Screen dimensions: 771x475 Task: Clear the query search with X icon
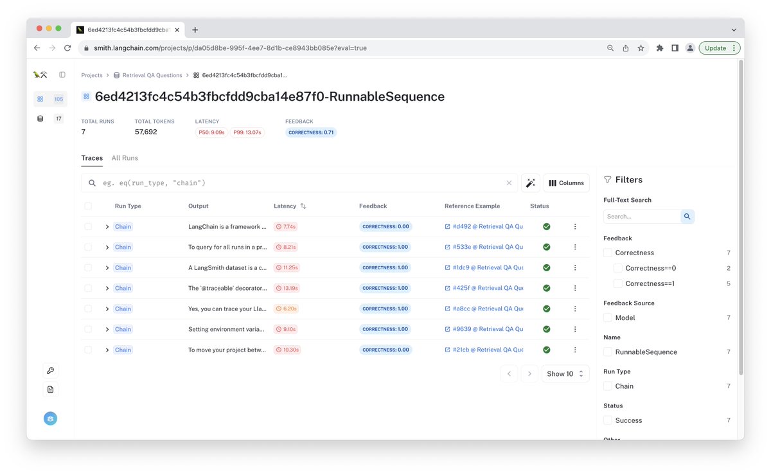[x=509, y=183]
